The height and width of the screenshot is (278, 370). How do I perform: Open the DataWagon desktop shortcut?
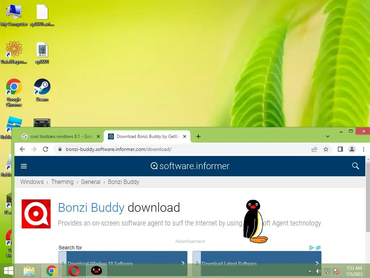click(14, 52)
